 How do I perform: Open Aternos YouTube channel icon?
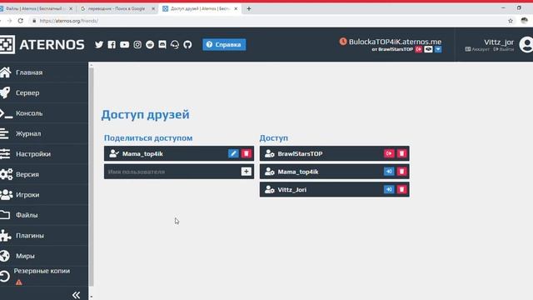(124, 44)
